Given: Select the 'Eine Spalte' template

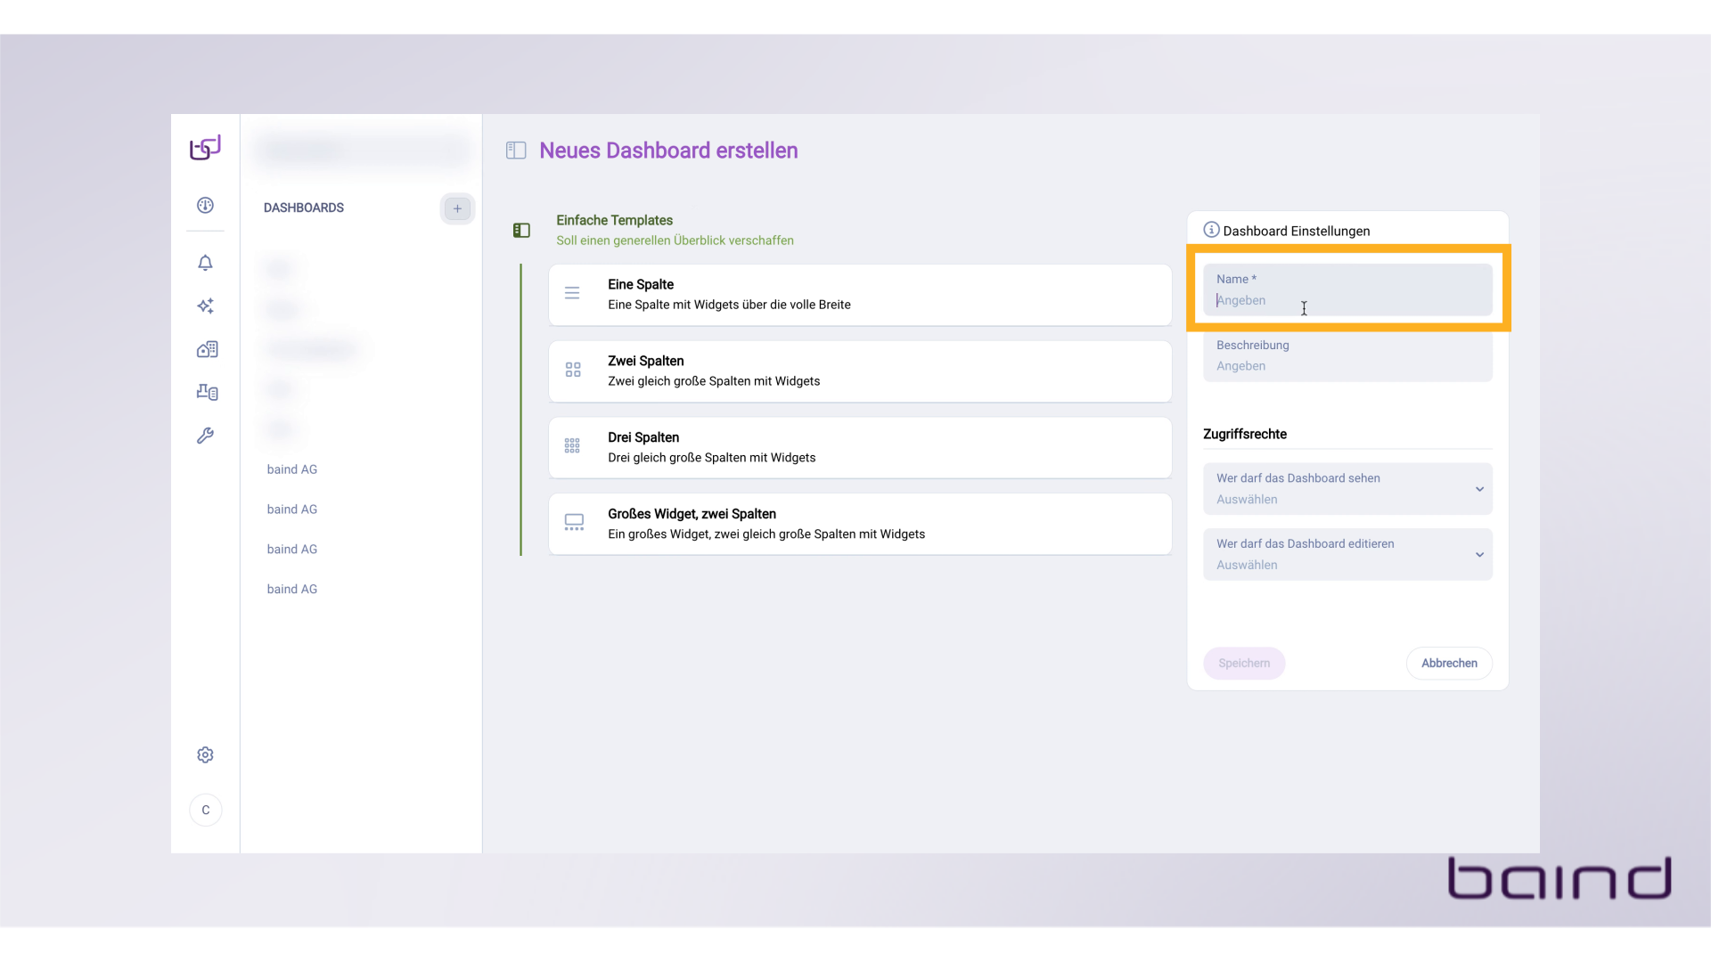Looking at the screenshot, I should (859, 295).
